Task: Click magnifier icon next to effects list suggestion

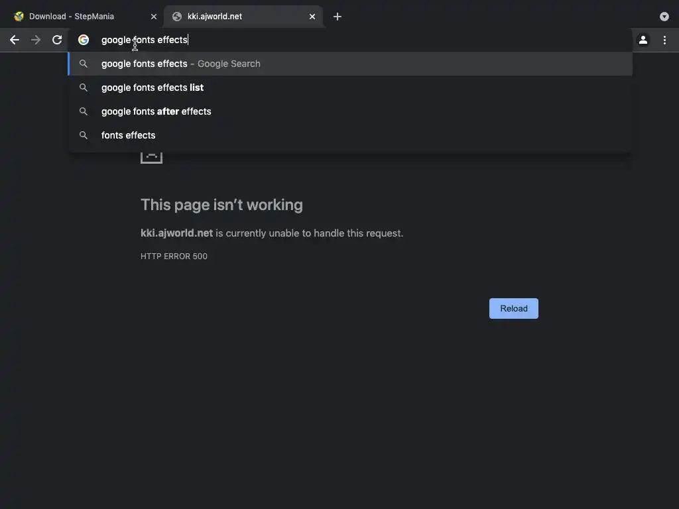Action: click(84, 87)
